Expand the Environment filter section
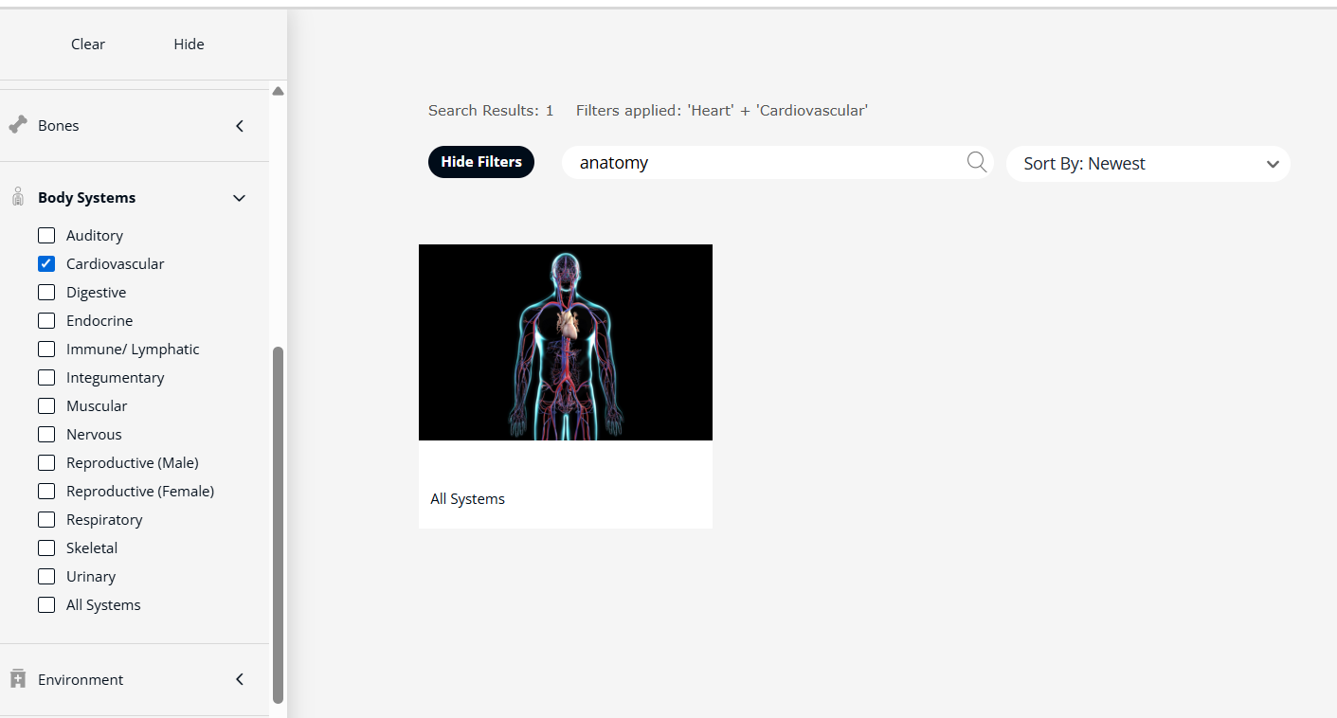Viewport: 1337px width, 718px height. click(240, 679)
